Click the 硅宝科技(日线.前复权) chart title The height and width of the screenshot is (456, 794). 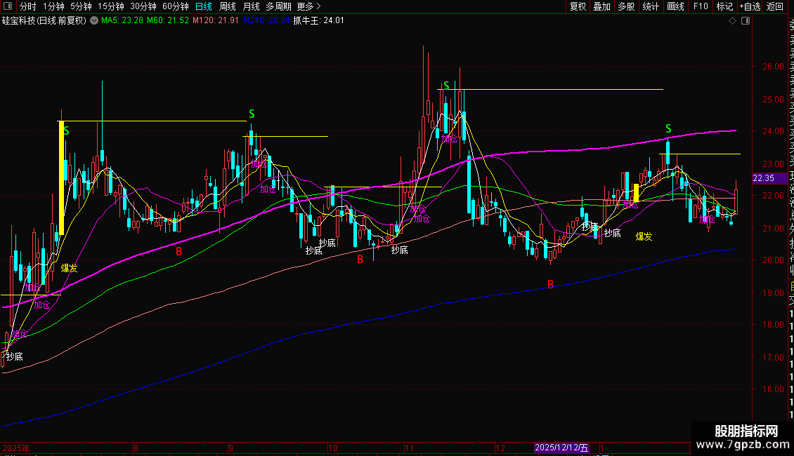point(44,21)
